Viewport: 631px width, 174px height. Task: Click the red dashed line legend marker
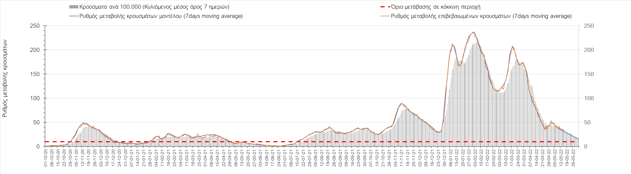coord(386,7)
